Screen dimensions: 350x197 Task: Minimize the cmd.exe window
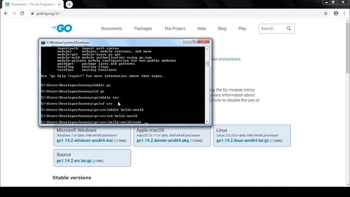(187, 42)
